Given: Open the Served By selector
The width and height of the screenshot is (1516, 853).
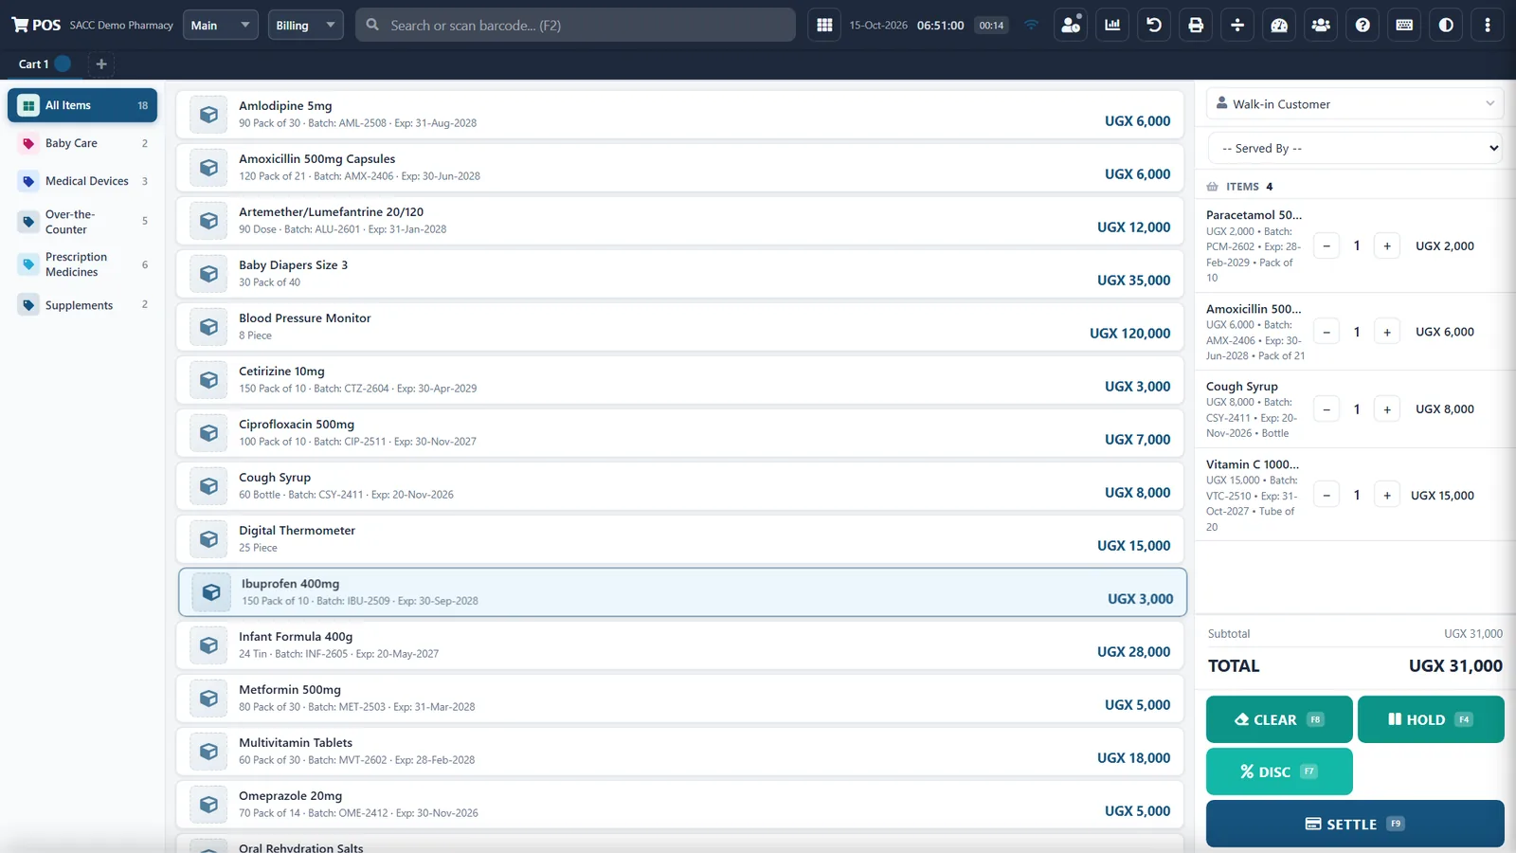Looking at the screenshot, I should (1356, 148).
